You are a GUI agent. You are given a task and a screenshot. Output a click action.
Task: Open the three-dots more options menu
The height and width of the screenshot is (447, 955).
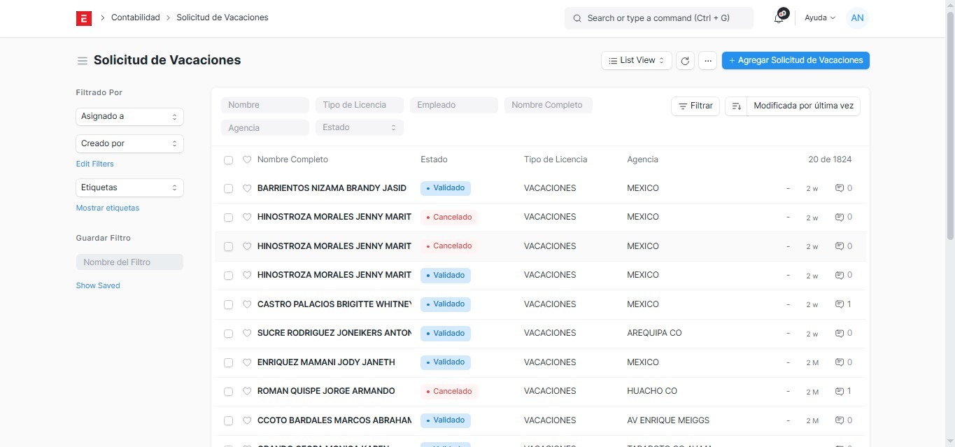tap(708, 61)
